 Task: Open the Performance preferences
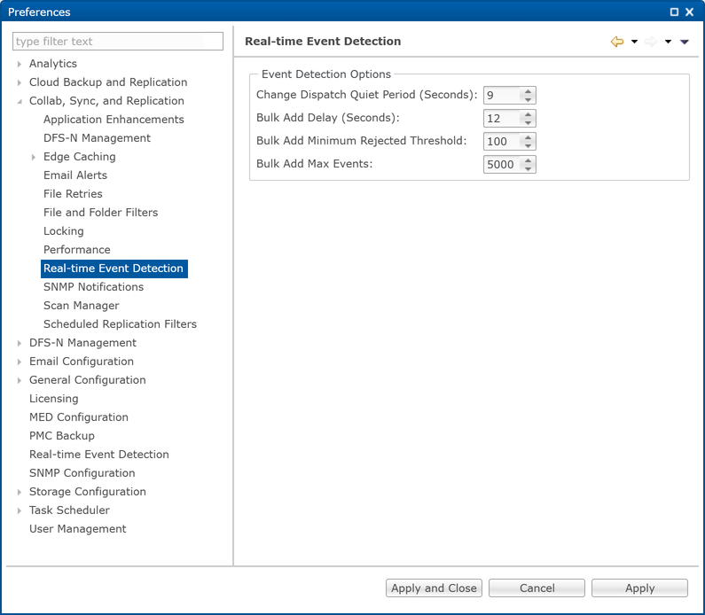(x=77, y=250)
